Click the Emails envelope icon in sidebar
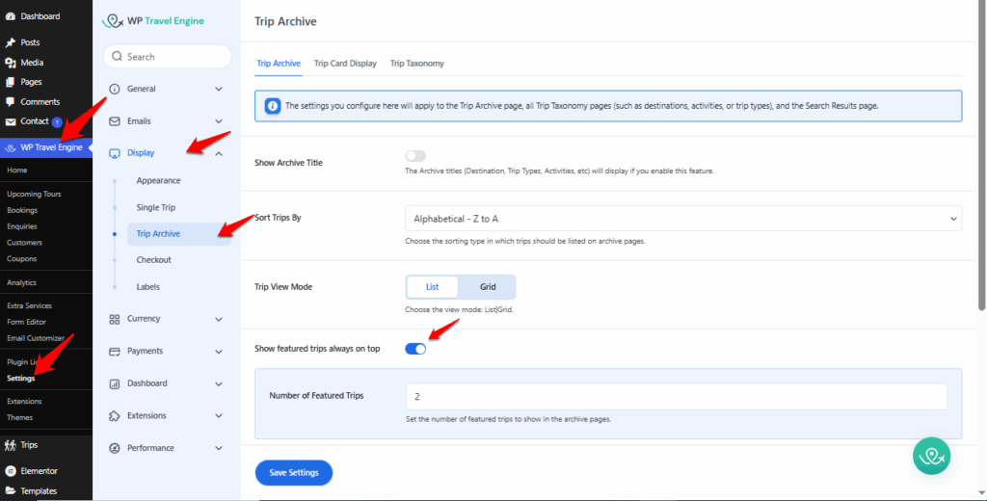 pos(116,121)
